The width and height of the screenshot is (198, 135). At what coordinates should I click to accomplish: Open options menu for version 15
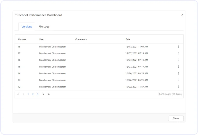point(178,67)
